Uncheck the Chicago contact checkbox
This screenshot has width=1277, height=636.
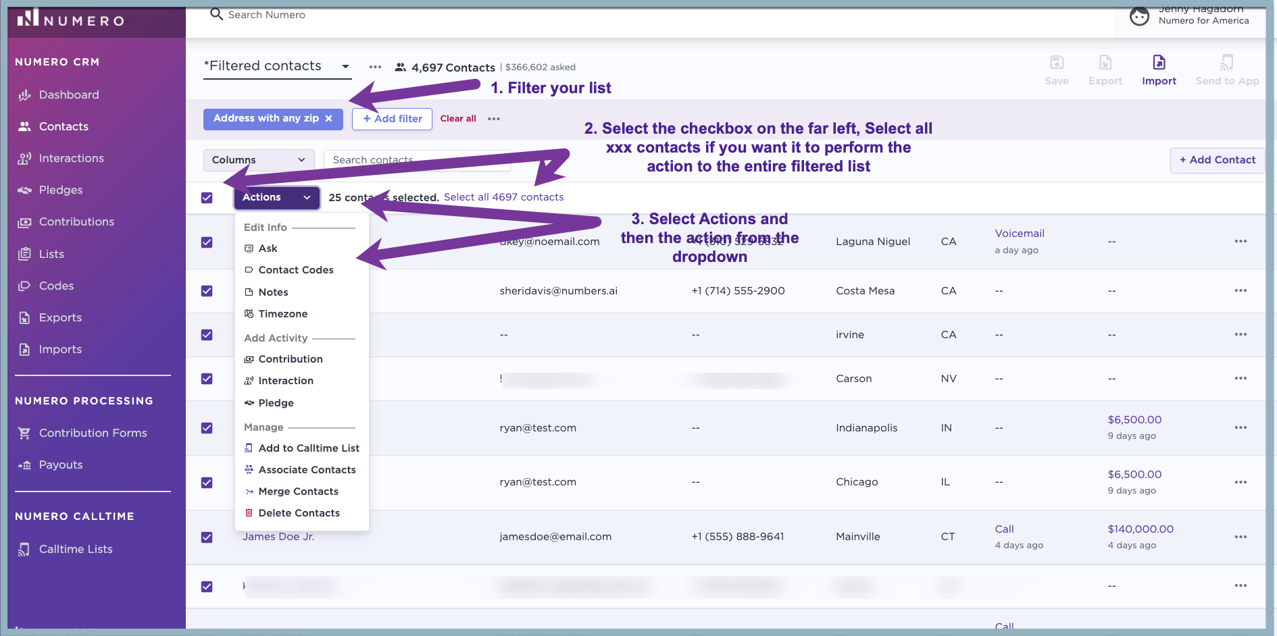pyautogui.click(x=207, y=483)
